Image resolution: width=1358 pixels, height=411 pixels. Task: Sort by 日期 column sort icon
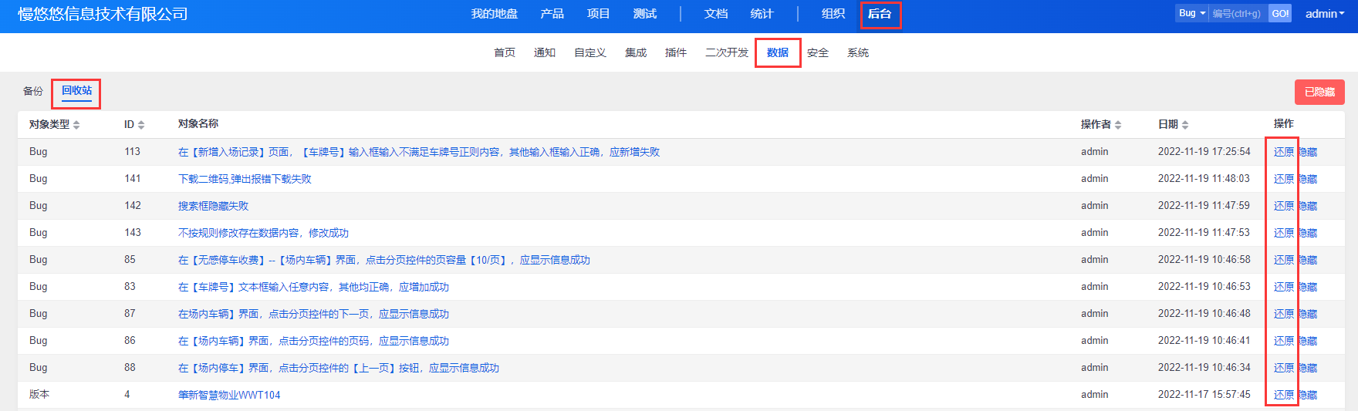1185,125
